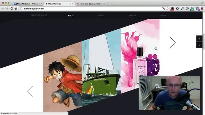This screenshot has height=115, width=205.
Task: Bookmark the page with the star icon
Action: pyautogui.click(x=167, y=9)
